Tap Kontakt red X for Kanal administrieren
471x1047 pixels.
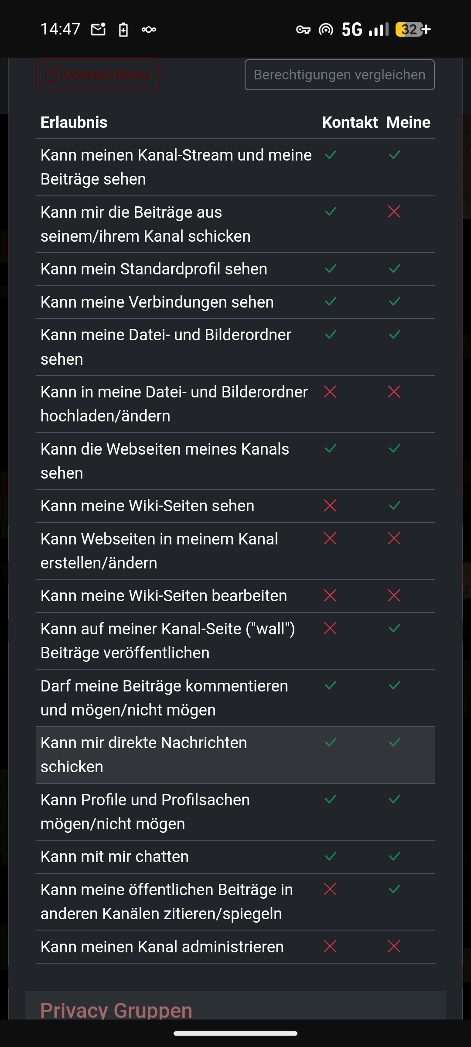click(330, 947)
